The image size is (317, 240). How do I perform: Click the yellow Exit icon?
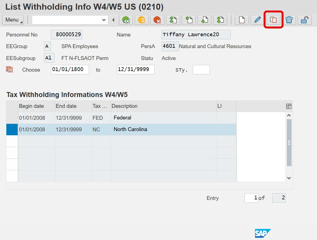(141, 20)
